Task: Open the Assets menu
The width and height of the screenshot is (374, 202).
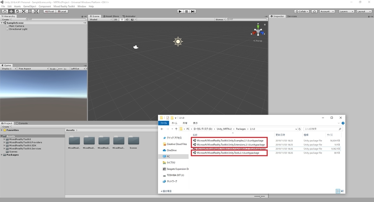Action: (x=17, y=6)
